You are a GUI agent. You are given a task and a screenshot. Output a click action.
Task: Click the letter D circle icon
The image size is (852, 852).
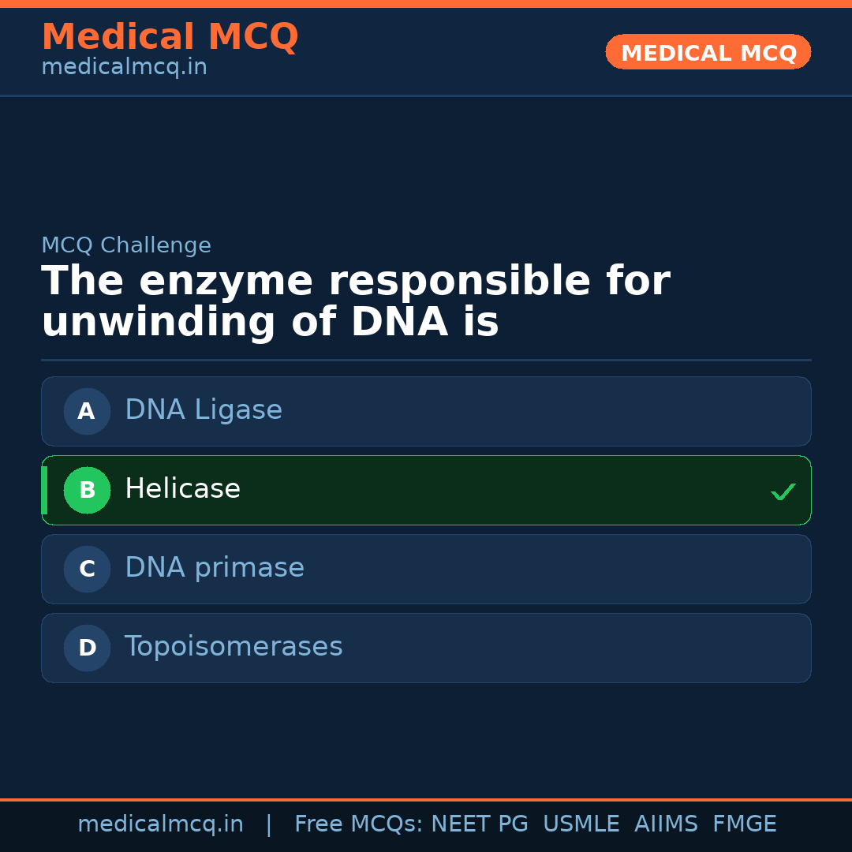click(x=87, y=648)
